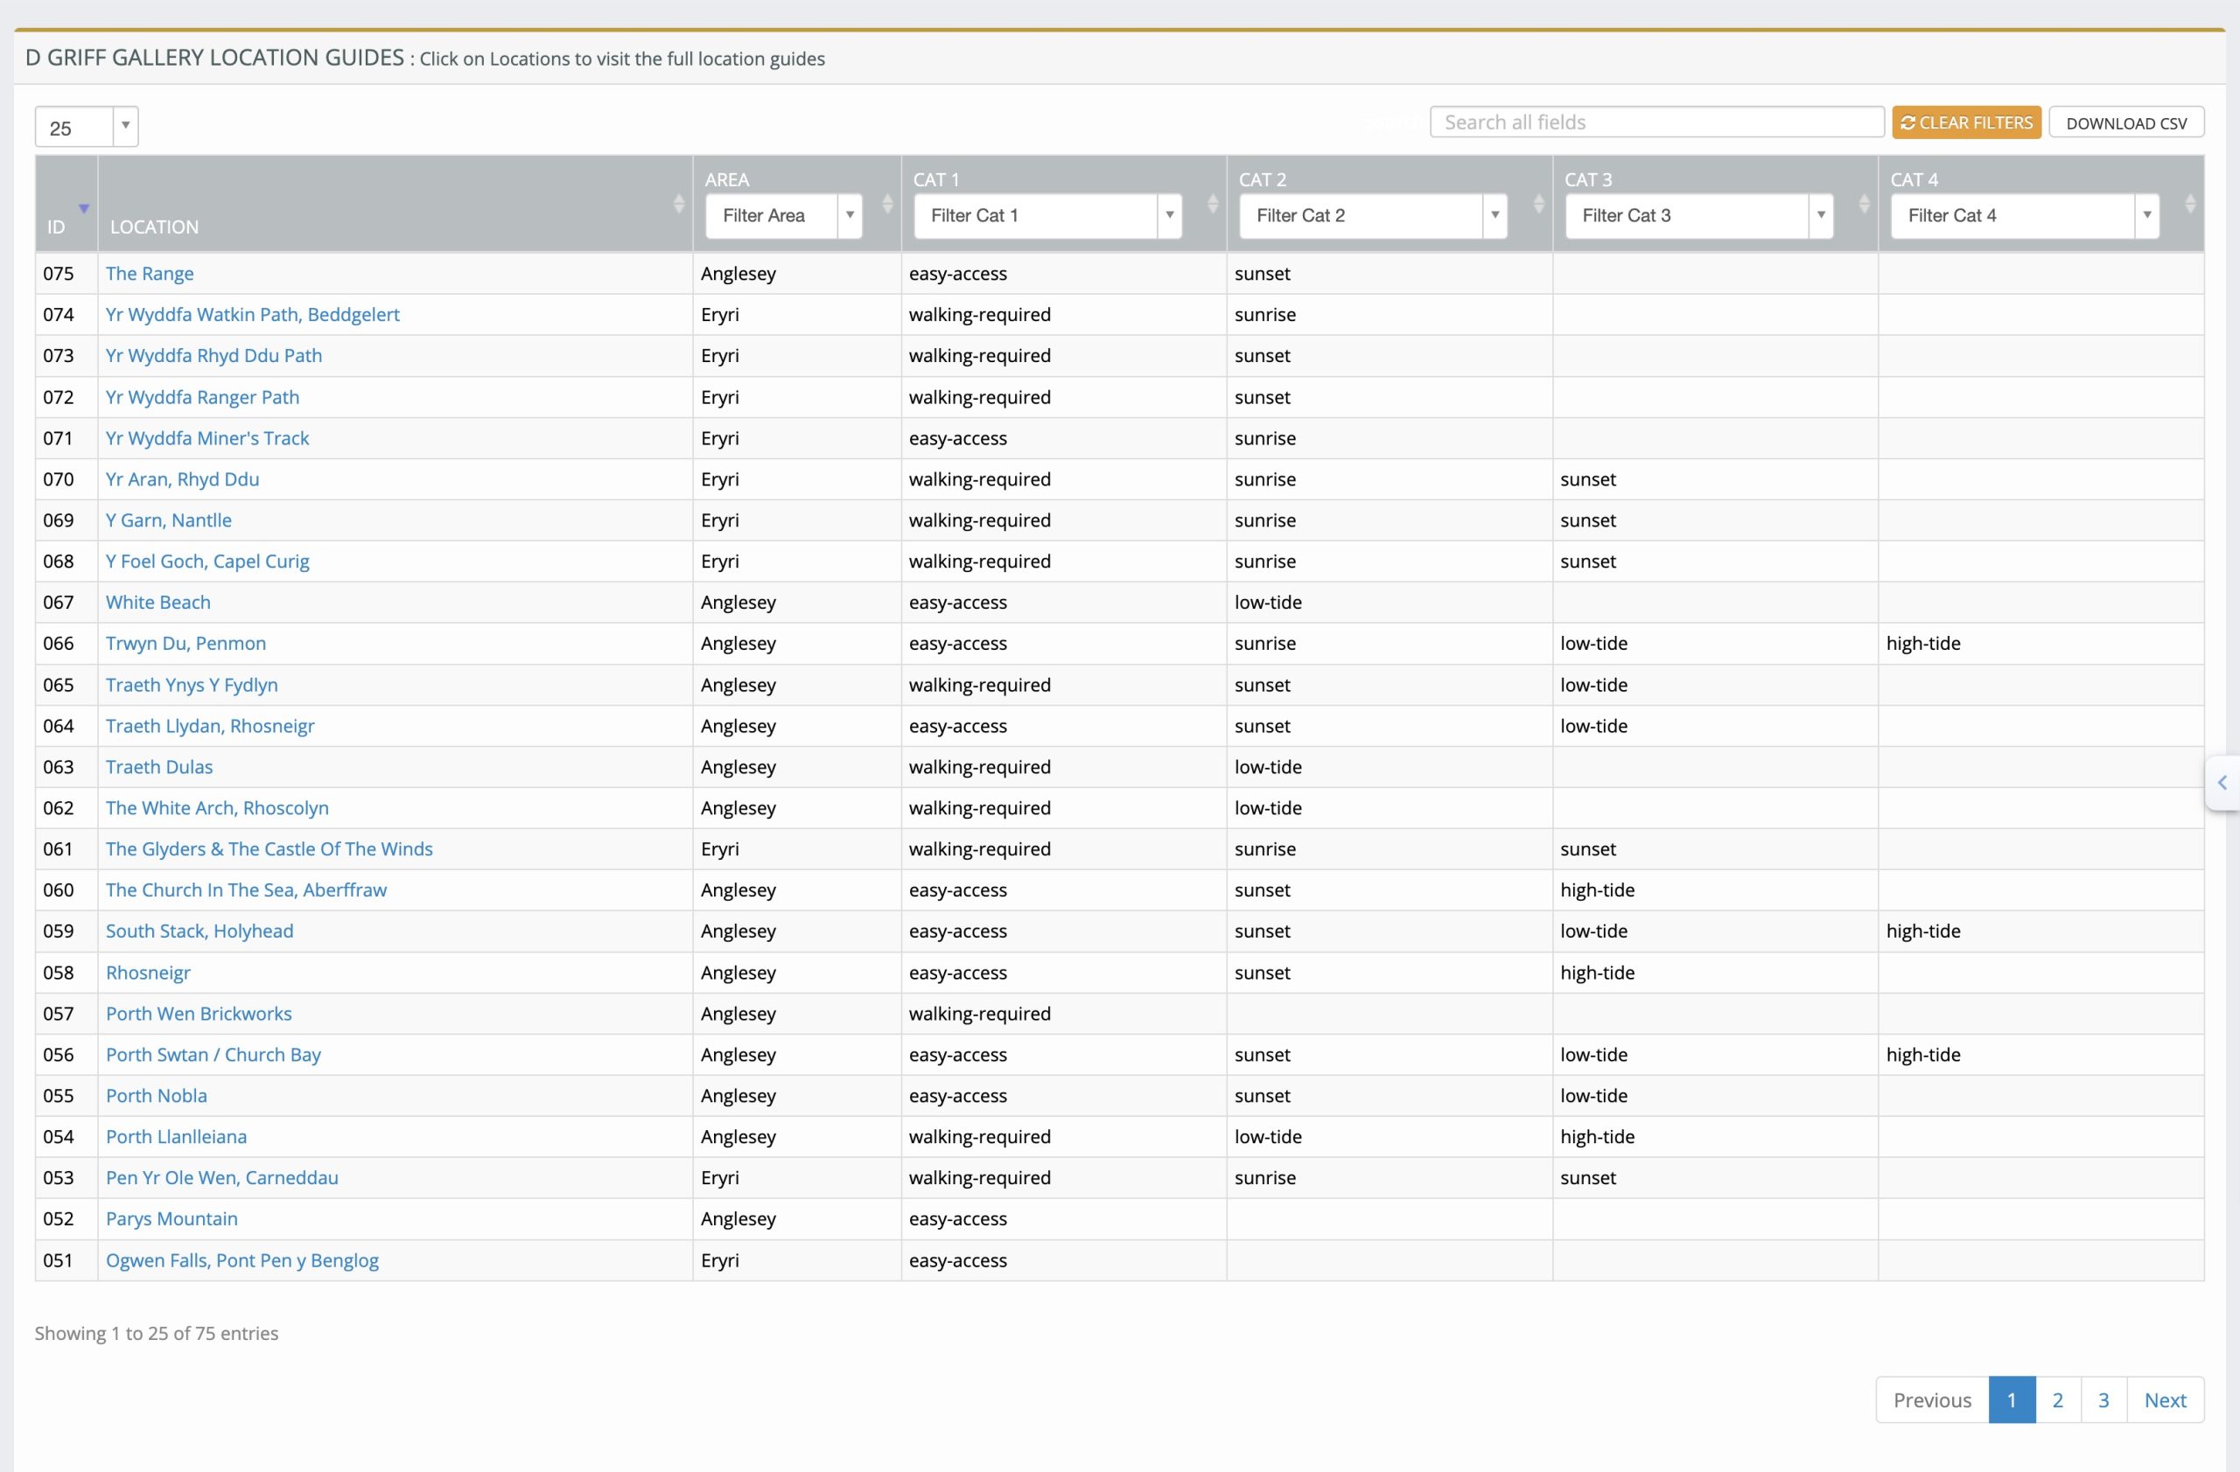Open the Filter Cat 3 dropdown
Viewport: 2240px width, 1472px height.
1697,216
